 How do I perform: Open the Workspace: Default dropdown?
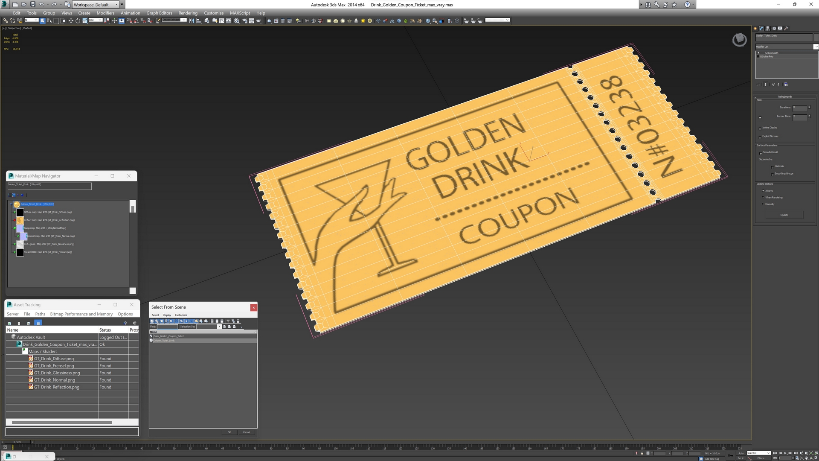pos(96,5)
